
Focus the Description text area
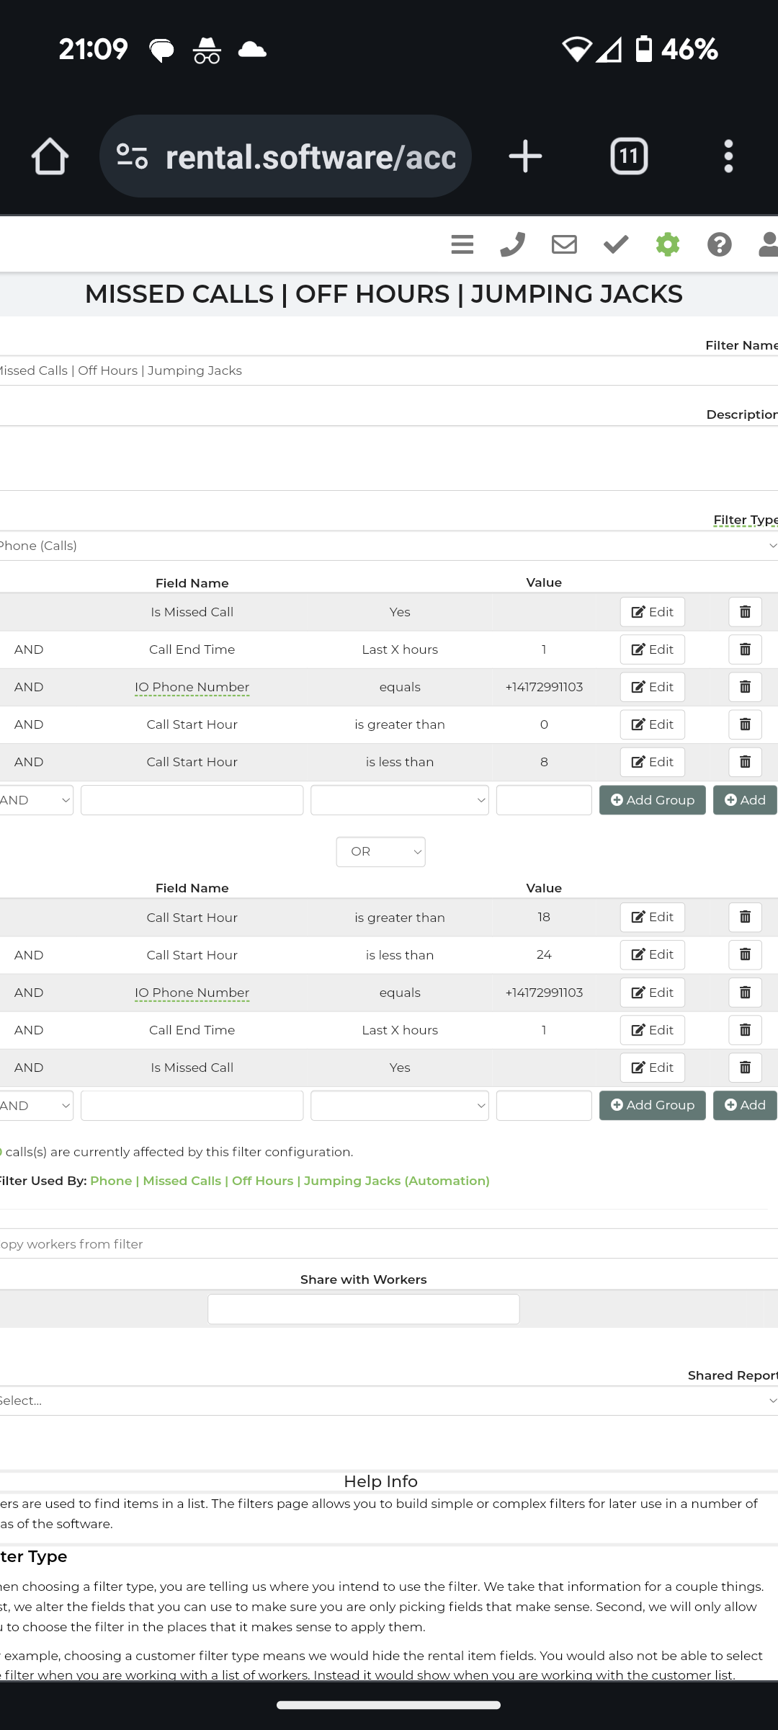(x=389, y=458)
